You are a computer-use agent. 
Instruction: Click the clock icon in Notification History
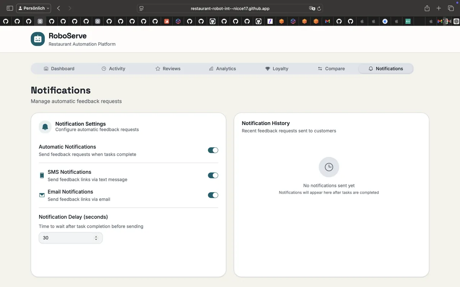click(329, 167)
